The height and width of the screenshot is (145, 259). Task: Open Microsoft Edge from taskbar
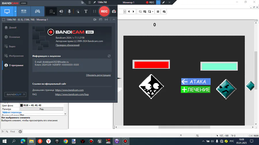point(23,141)
